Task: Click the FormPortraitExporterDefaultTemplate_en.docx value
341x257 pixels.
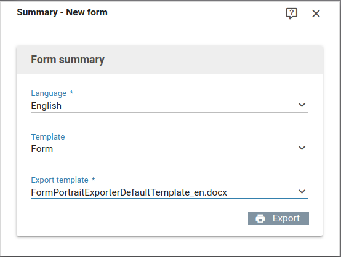Action: click(x=129, y=192)
